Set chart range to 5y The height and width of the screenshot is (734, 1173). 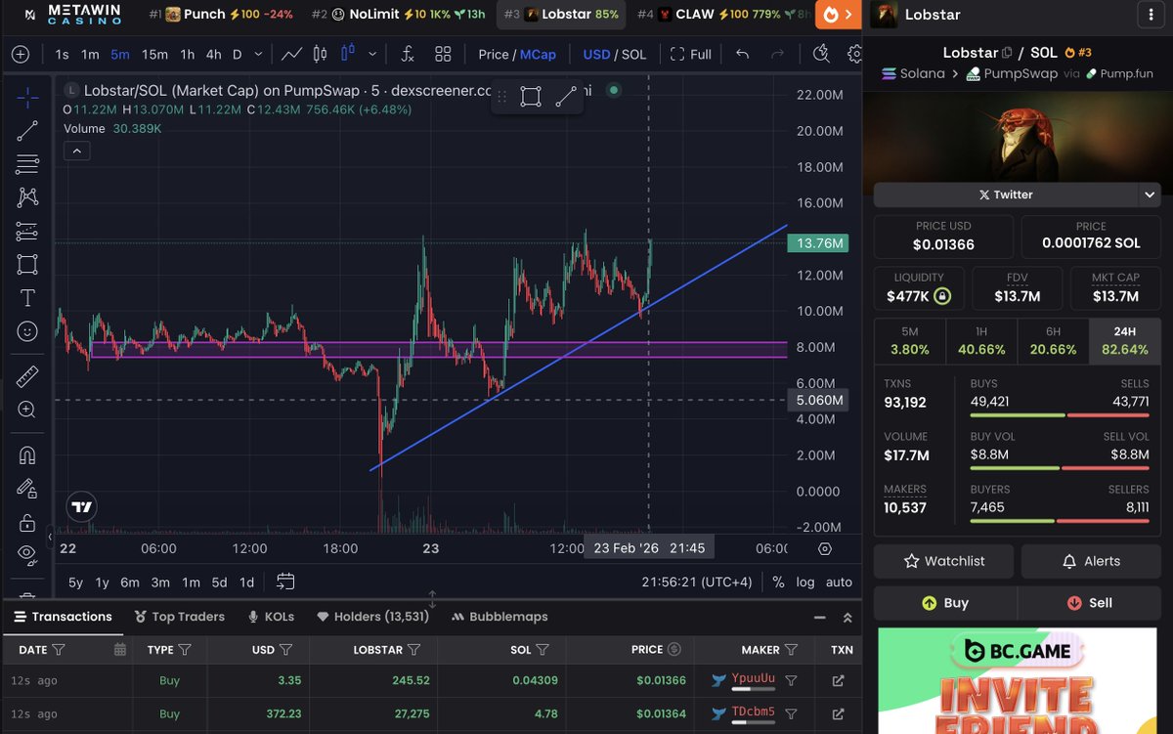pyautogui.click(x=75, y=583)
